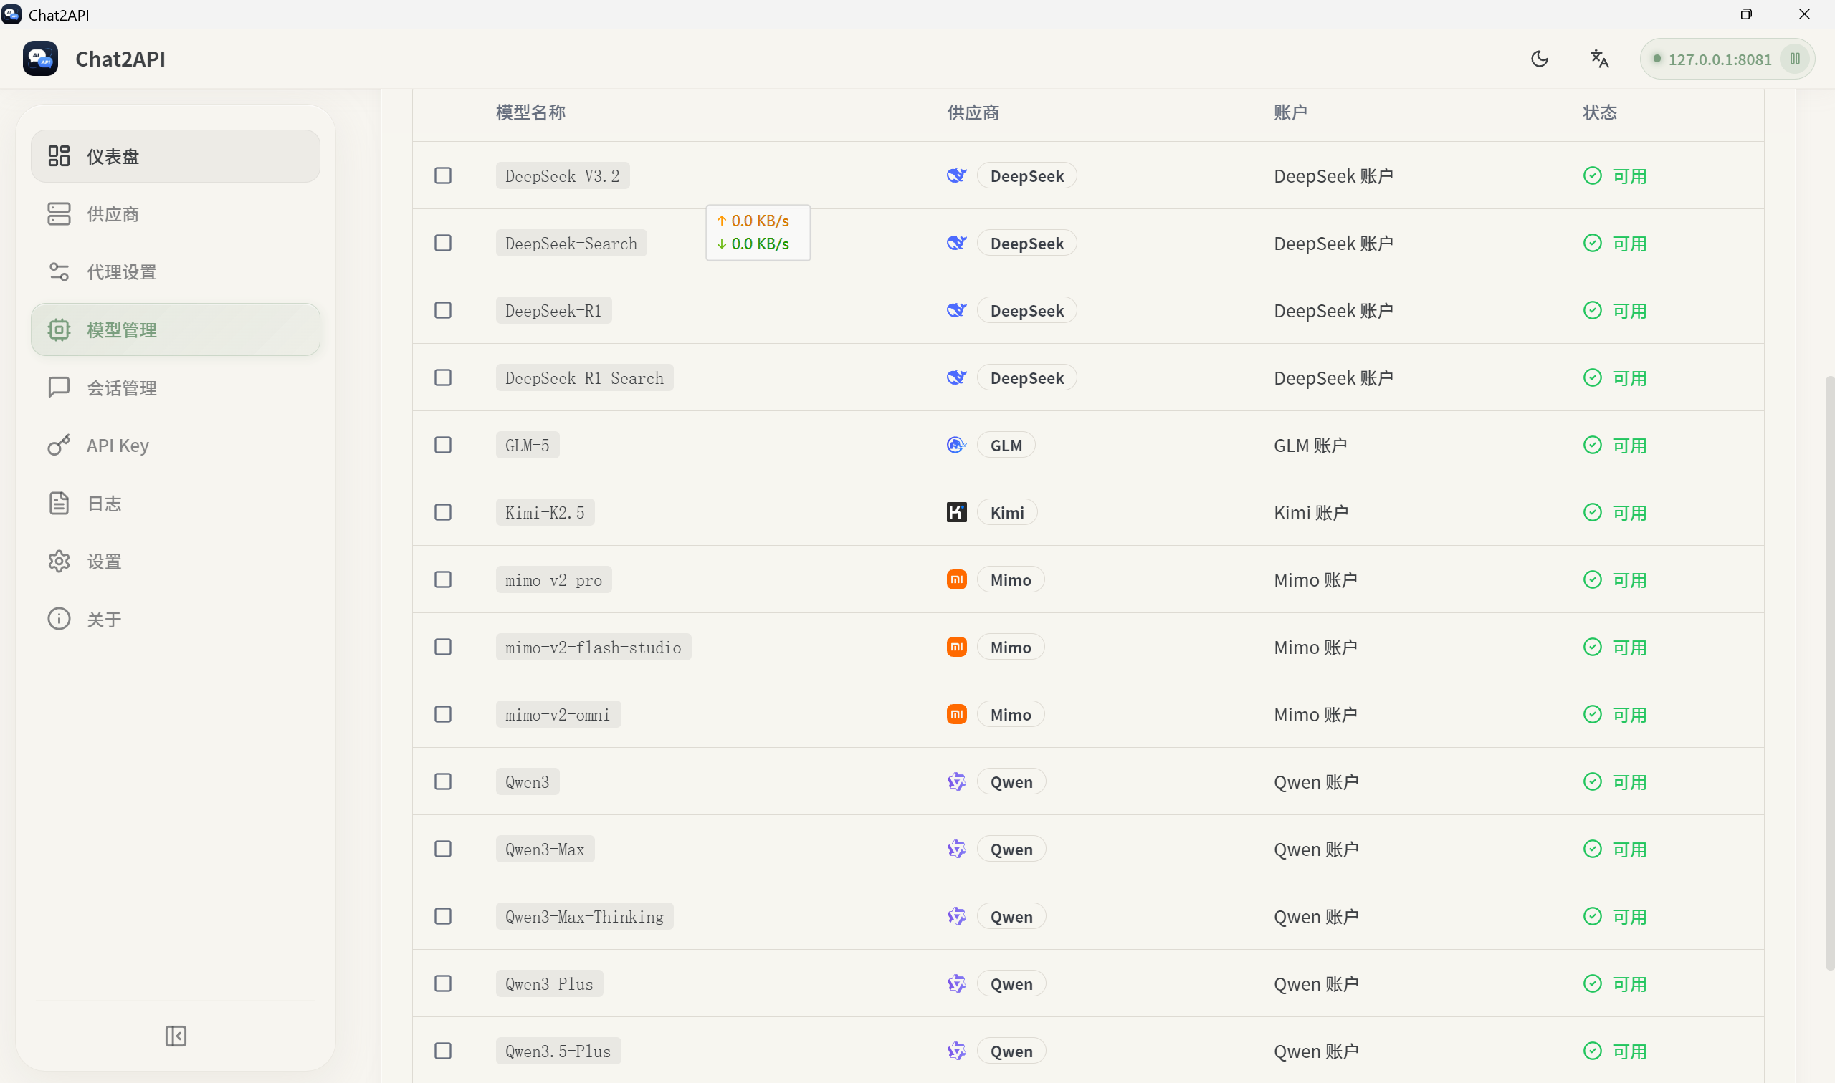
Task: Click the Kimi 账户 account cell
Action: tap(1312, 512)
